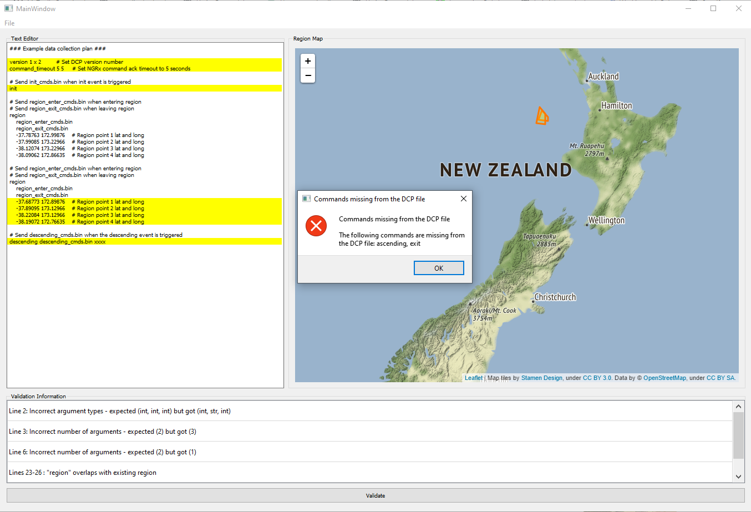Click the '# Send descending_cmds.bin when the descending' comment
Image resolution: width=751 pixels, height=512 pixels.
click(96, 235)
